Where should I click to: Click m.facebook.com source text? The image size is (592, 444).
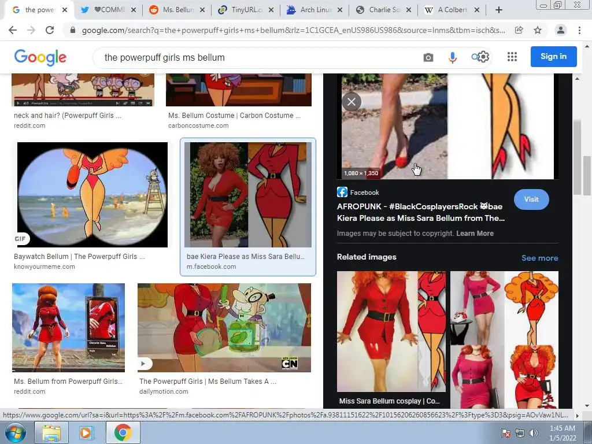[x=212, y=267]
